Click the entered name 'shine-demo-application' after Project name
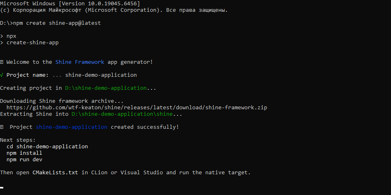The image size is (391, 195). pyautogui.click(x=101, y=75)
